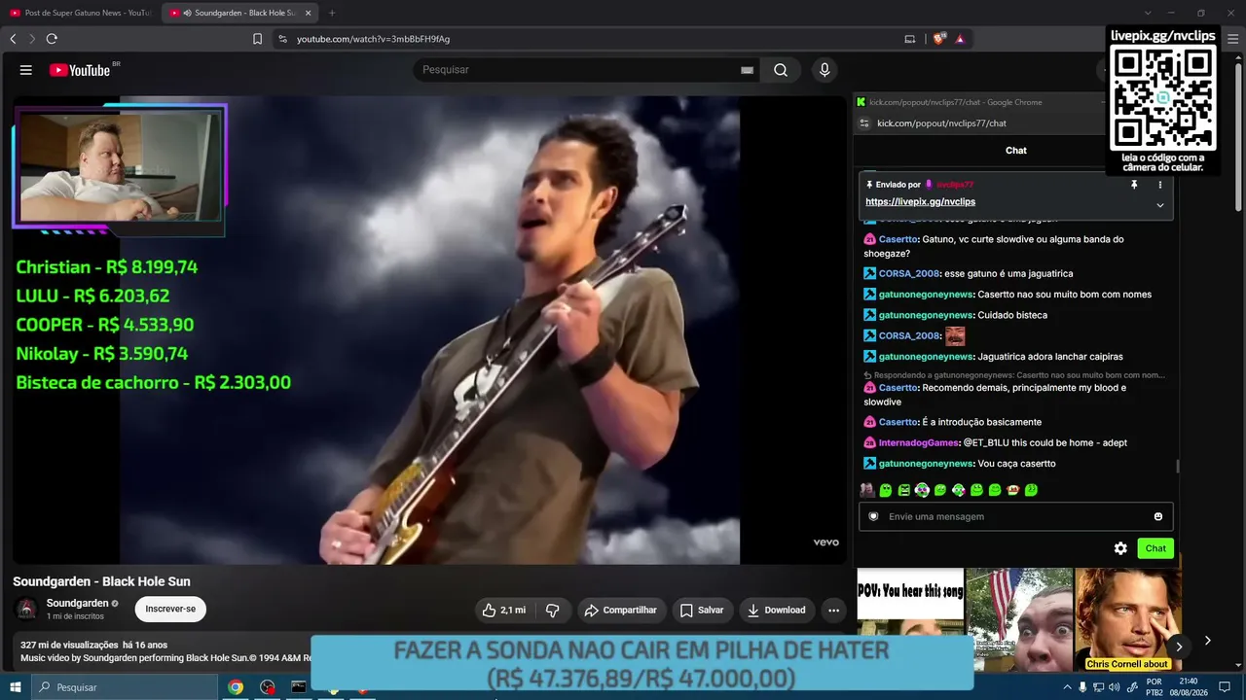The height and width of the screenshot is (700, 1246).
Task: Open Kick chat settings gear
Action: point(1120,548)
